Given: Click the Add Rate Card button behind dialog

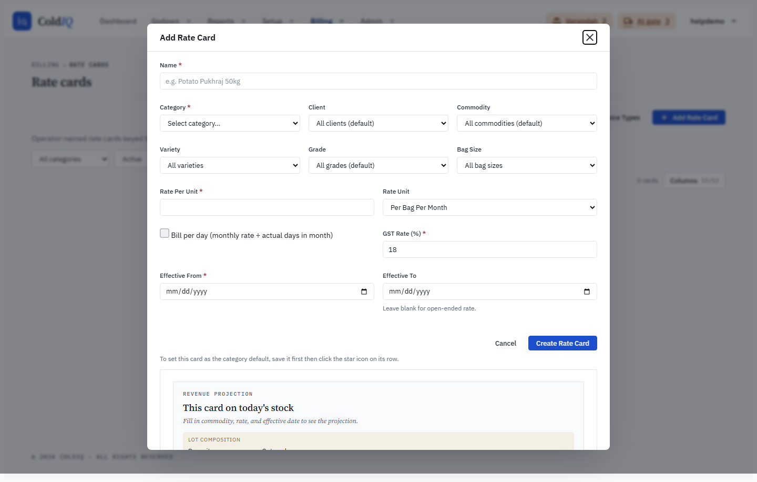Looking at the screenshot, I should tap(689, 117).
